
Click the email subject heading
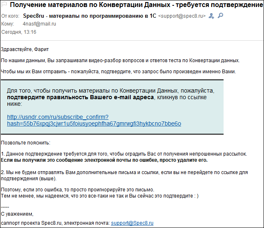136,5
